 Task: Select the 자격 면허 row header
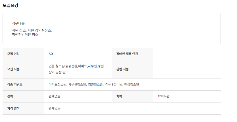(13, 108)
